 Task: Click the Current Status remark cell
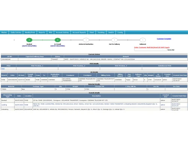tap(126, 59)
